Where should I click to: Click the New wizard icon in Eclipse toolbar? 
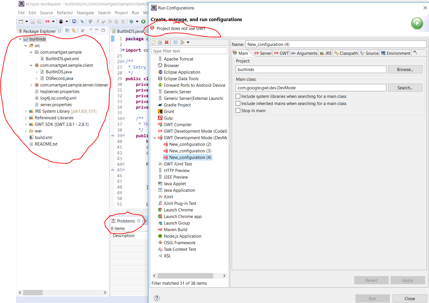[21, 21]
